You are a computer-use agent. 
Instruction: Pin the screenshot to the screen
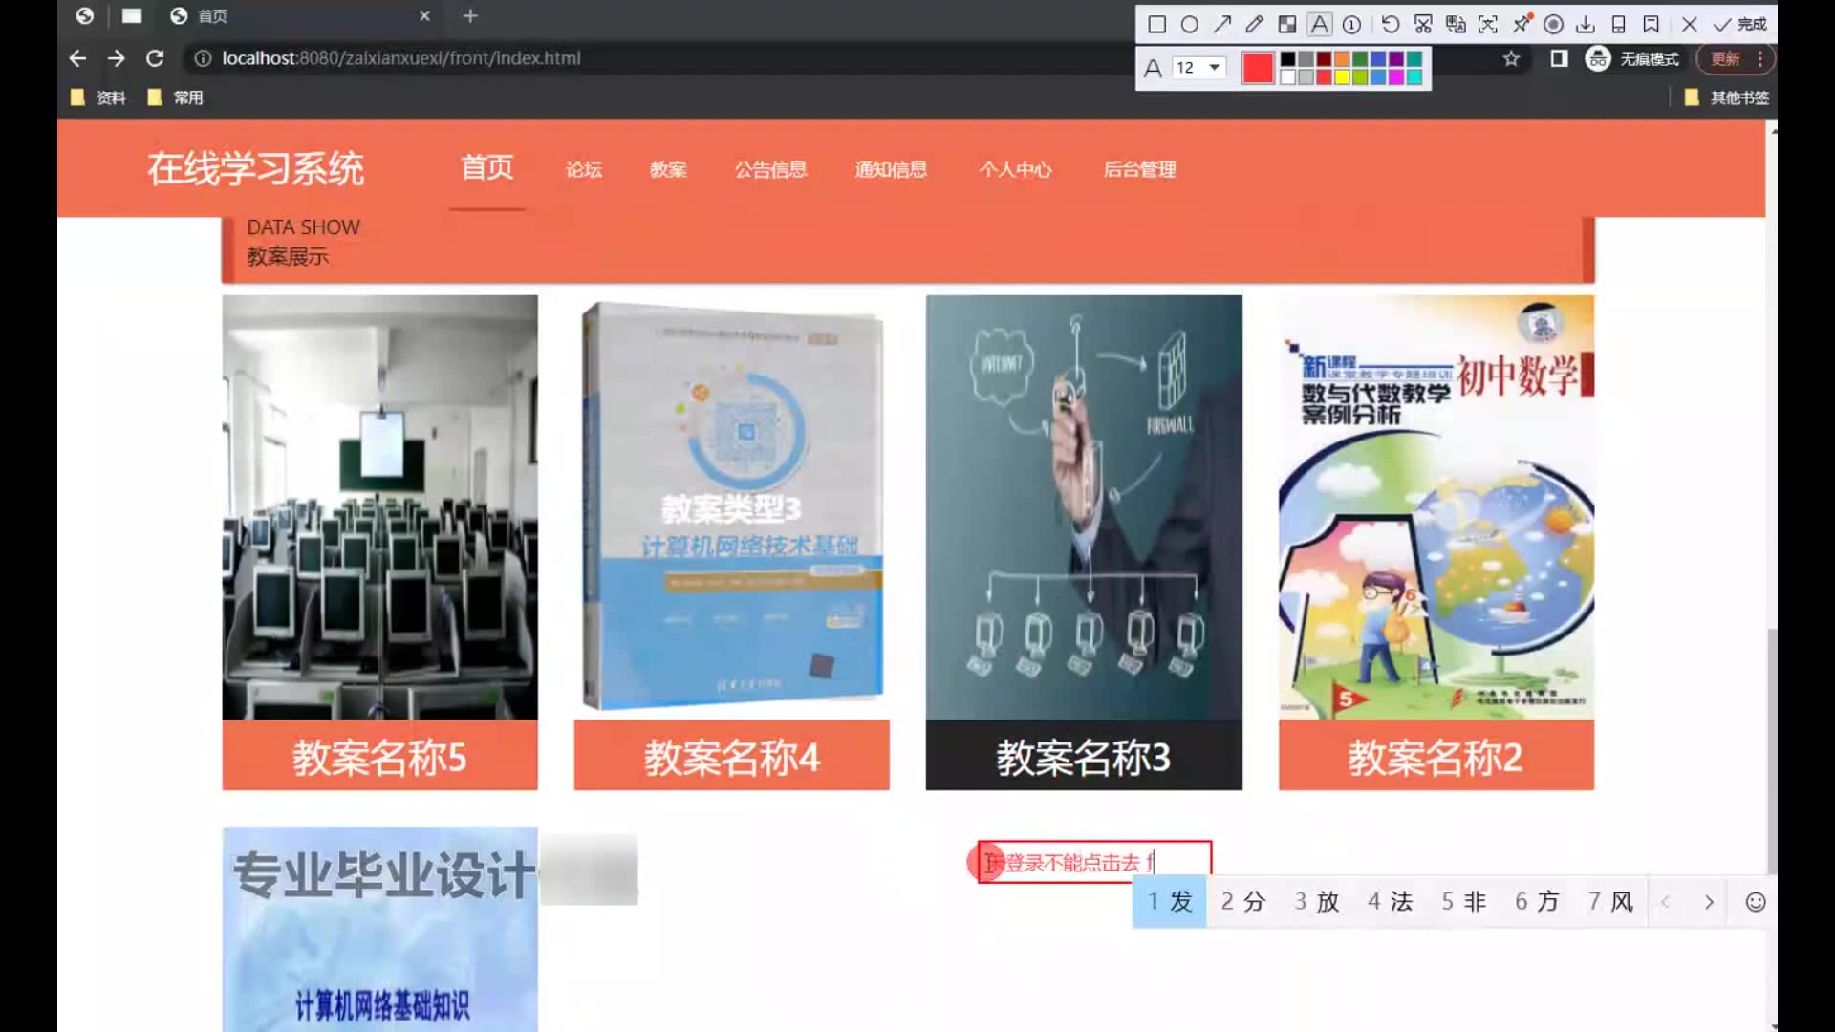(x=1522, y=25)
